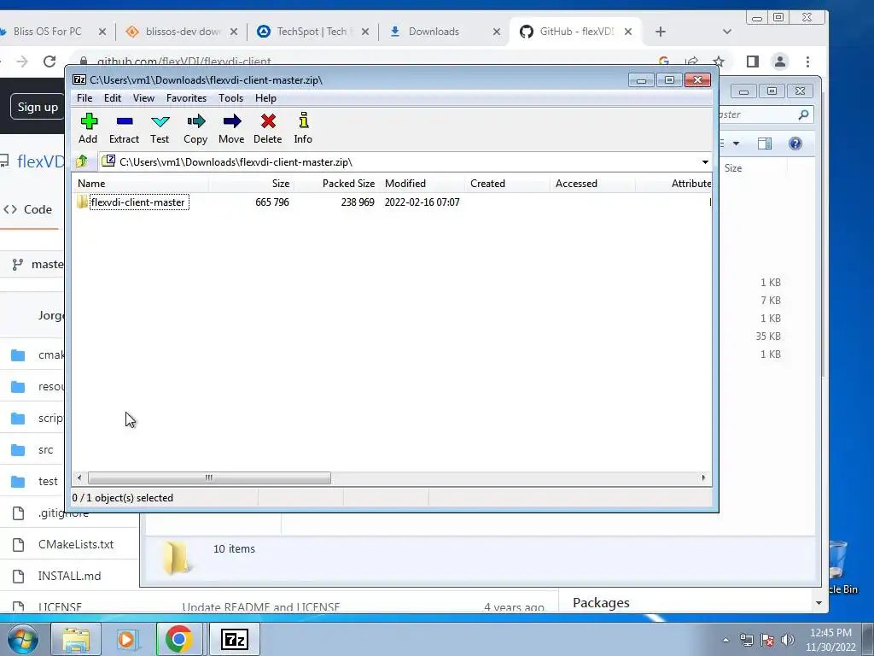The width and height of the screenshot is (874, 656).
Task: Expand the 7-Zip address path dropdown
Action: point(705,162)
